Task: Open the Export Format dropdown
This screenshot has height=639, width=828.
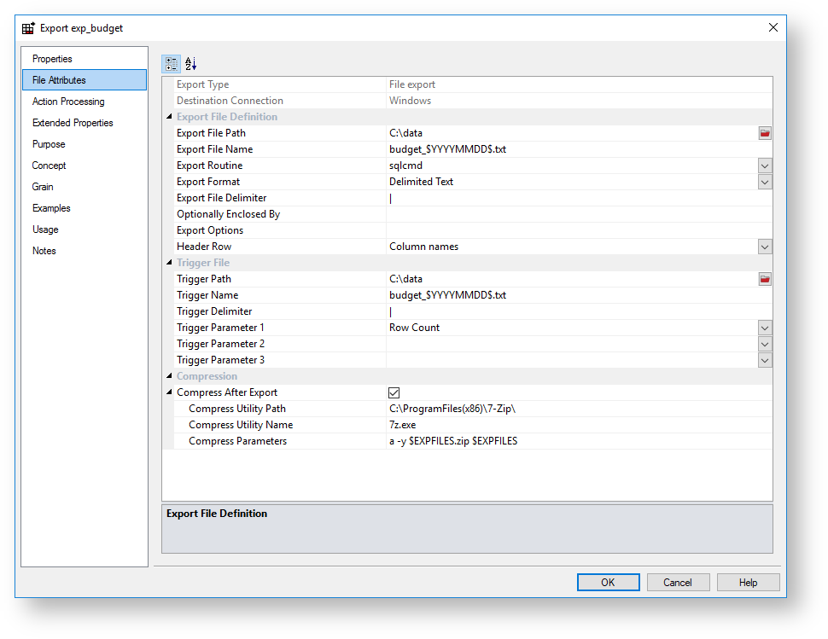Action: pyautogui.click(x=765, y=182)
